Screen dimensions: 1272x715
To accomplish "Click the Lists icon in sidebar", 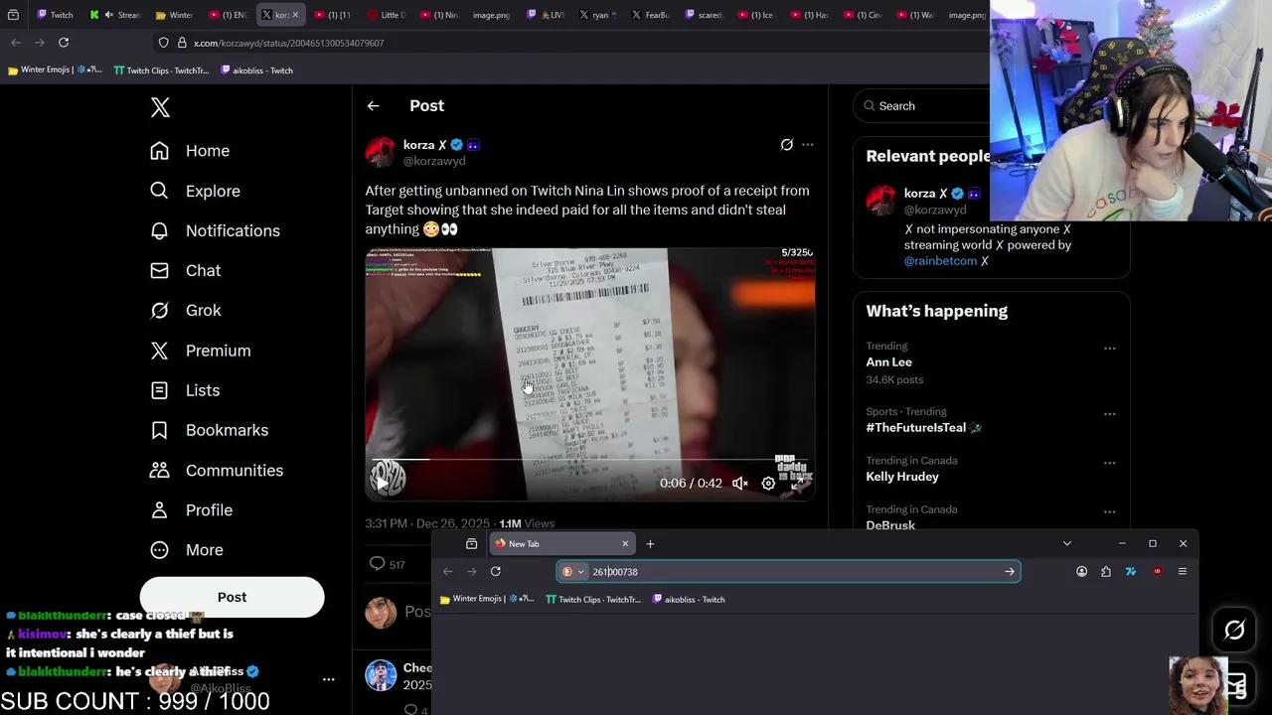I will pos(159,390).
